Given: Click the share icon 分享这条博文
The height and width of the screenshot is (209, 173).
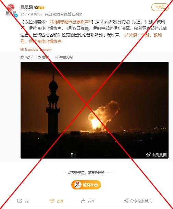Looking at the screenshot, I should click(x=126, y=201).
